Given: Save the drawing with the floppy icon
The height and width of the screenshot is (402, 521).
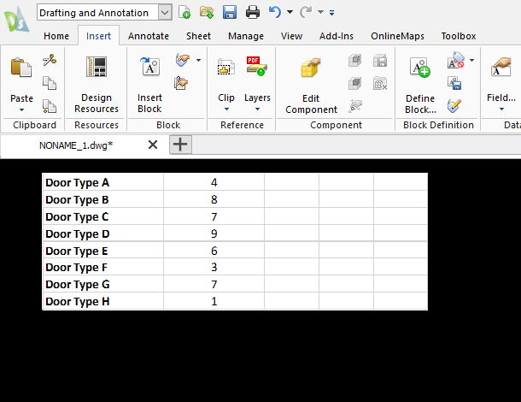Looking at the screenshot, I should point(230,12).
